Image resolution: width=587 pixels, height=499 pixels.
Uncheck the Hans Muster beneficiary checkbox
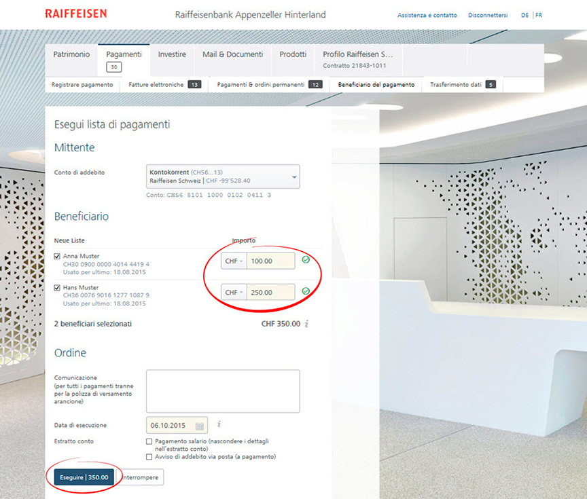tap(57, 288)
